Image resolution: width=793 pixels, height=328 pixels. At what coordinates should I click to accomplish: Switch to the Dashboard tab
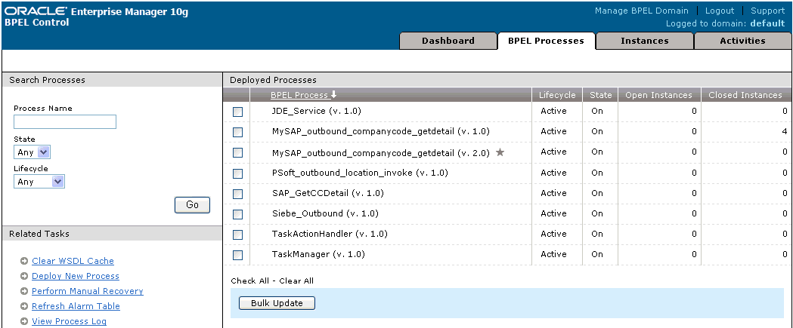tap(448, 41)
